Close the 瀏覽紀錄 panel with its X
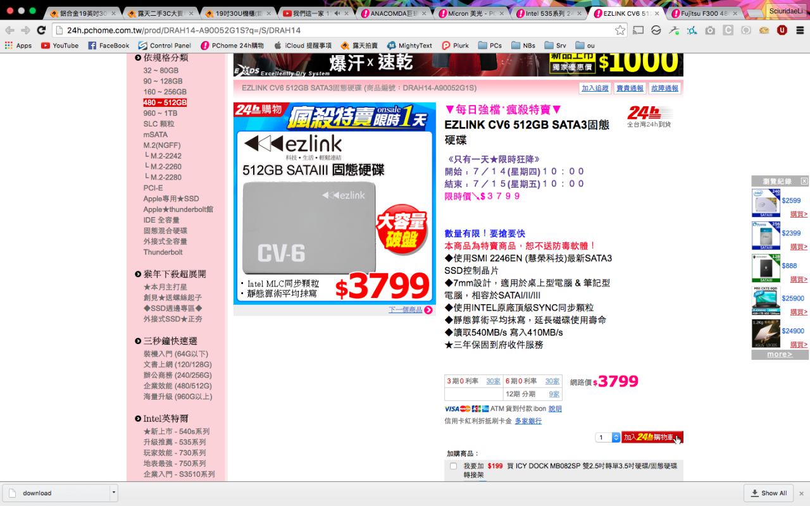The image size is (810, 506). (804, 182)
